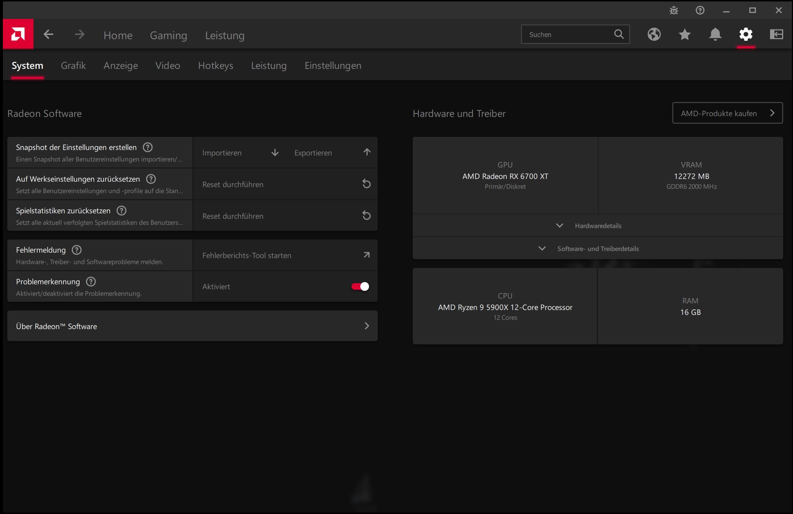Click the Exportieren up arrow icon
Image resolution: width=793 pixels, height=514 pixels.
point(367,152)
